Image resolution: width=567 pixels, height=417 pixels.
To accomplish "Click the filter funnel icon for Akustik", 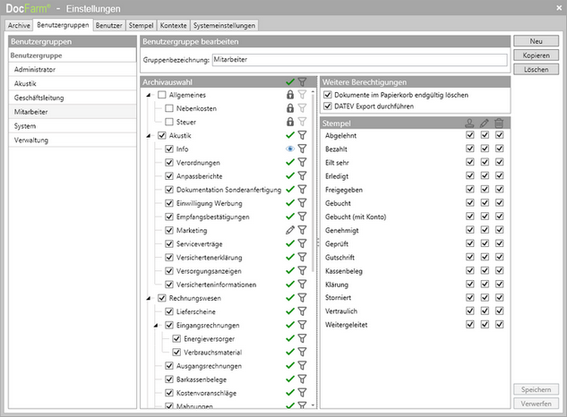I will [x=302, y=136].
